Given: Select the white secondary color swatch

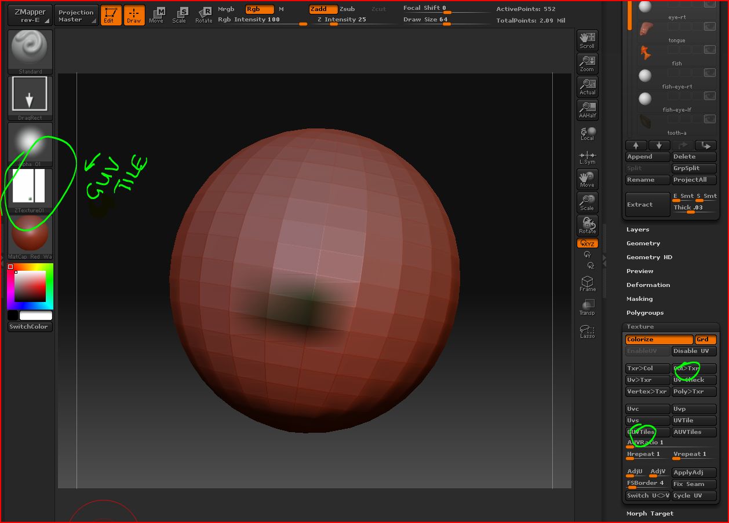Looking at the screenshot, I should click(x=36, y=315).
